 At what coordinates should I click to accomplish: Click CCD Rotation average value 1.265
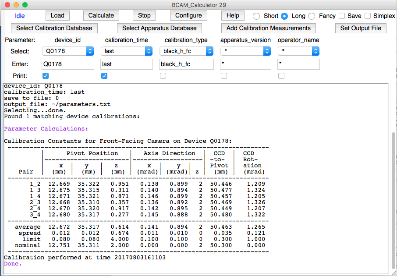pos(256,227)
